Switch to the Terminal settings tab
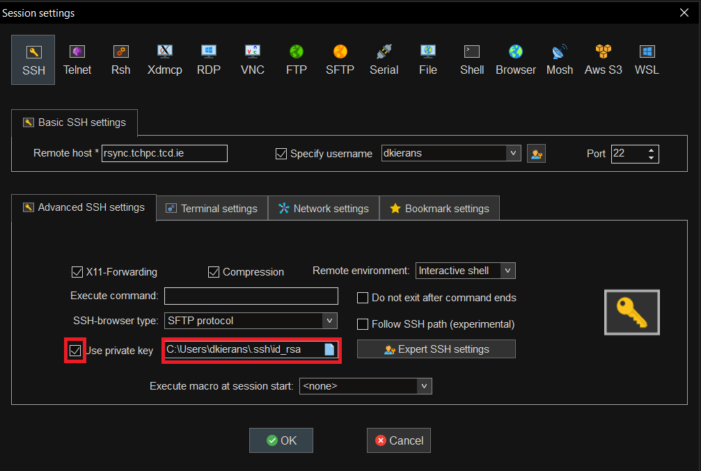This screenshot has height=471, width=701. [x=212, y=208]
